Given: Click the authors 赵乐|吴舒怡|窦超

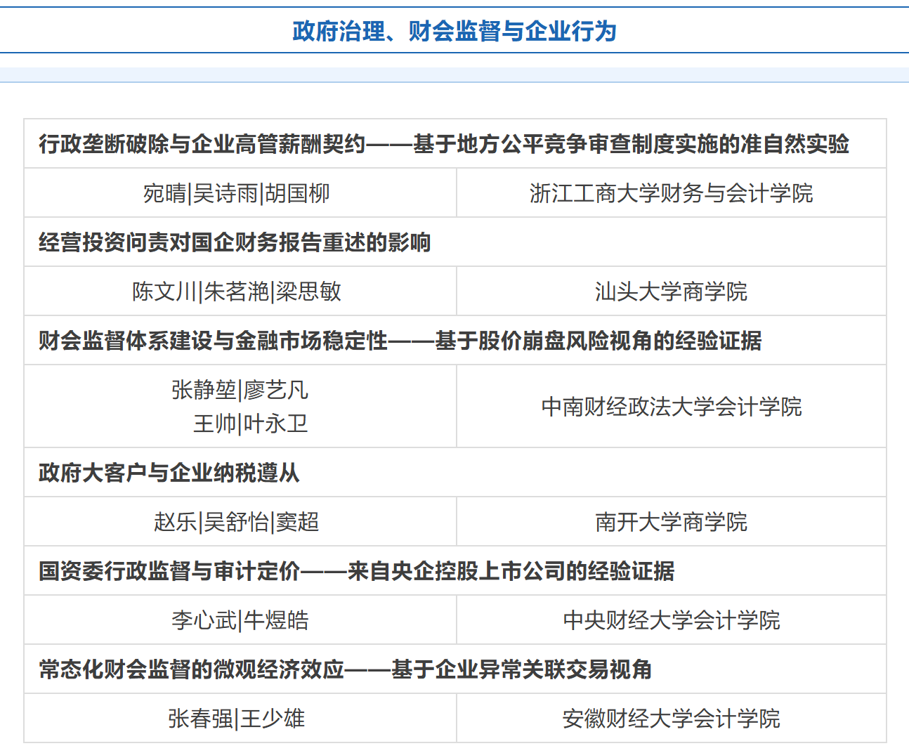Looking at the screenshot, I should 236,522.
